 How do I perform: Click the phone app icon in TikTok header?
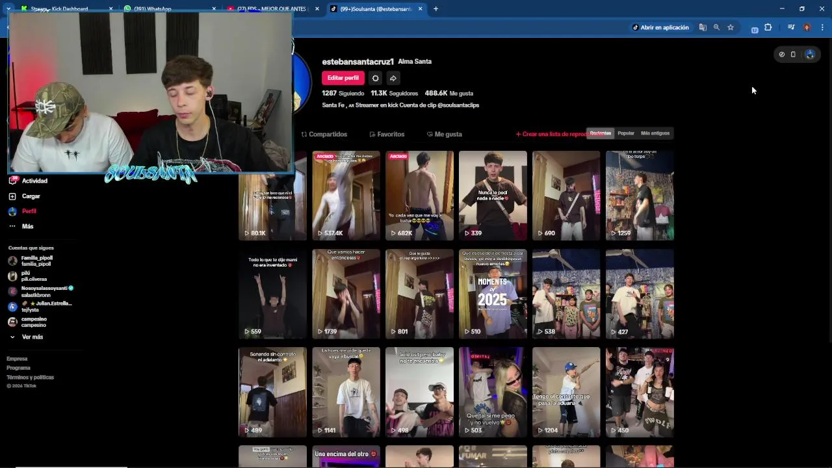[793, 55]
